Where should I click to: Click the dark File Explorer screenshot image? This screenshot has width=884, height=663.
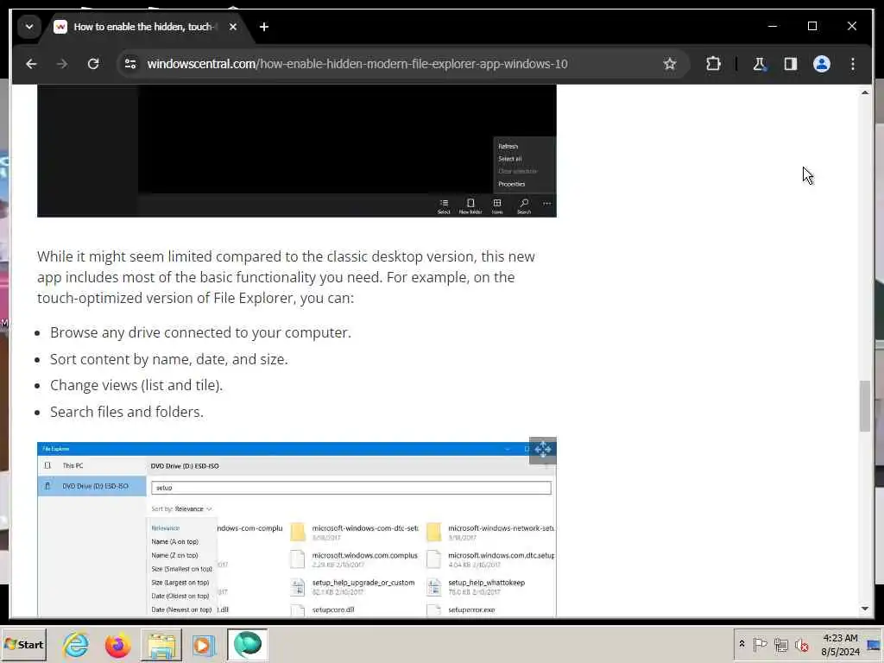[297, 150]
